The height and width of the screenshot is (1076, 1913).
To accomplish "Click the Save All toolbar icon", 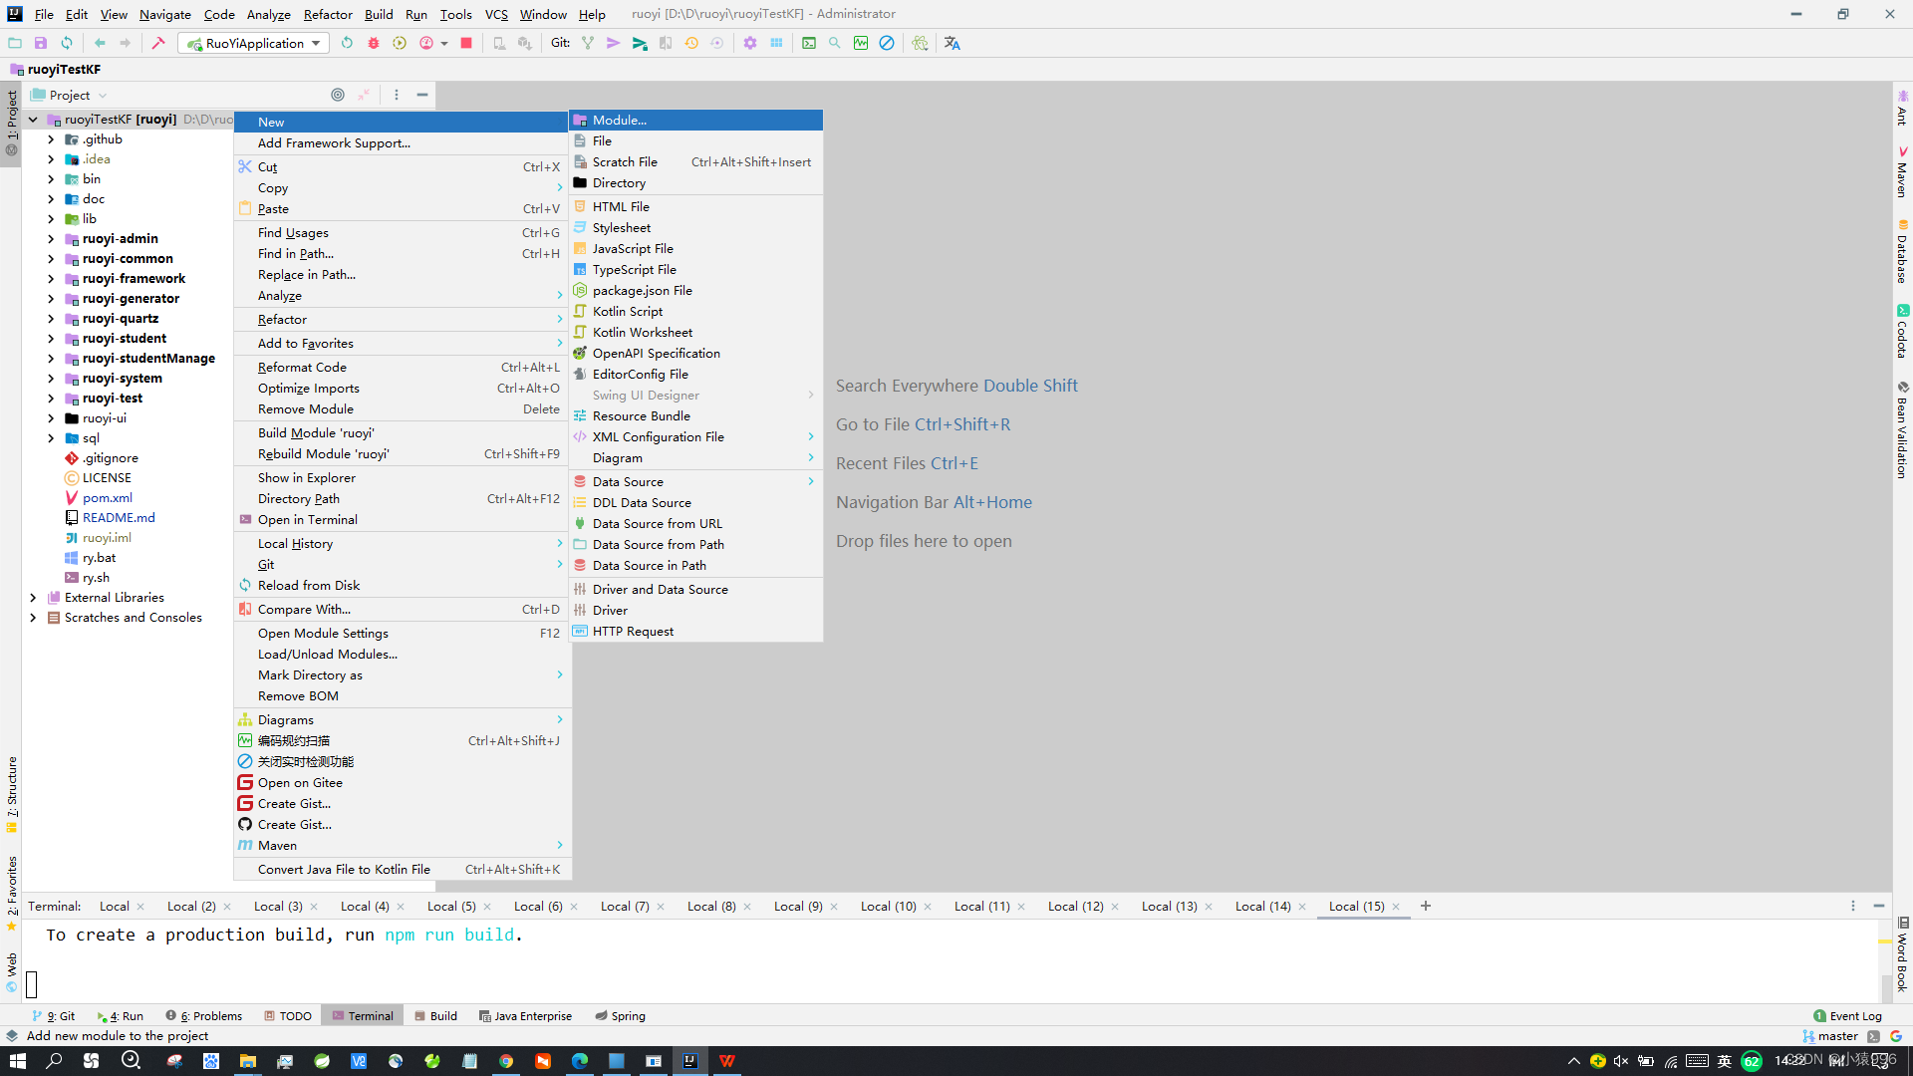I will 41,43.
